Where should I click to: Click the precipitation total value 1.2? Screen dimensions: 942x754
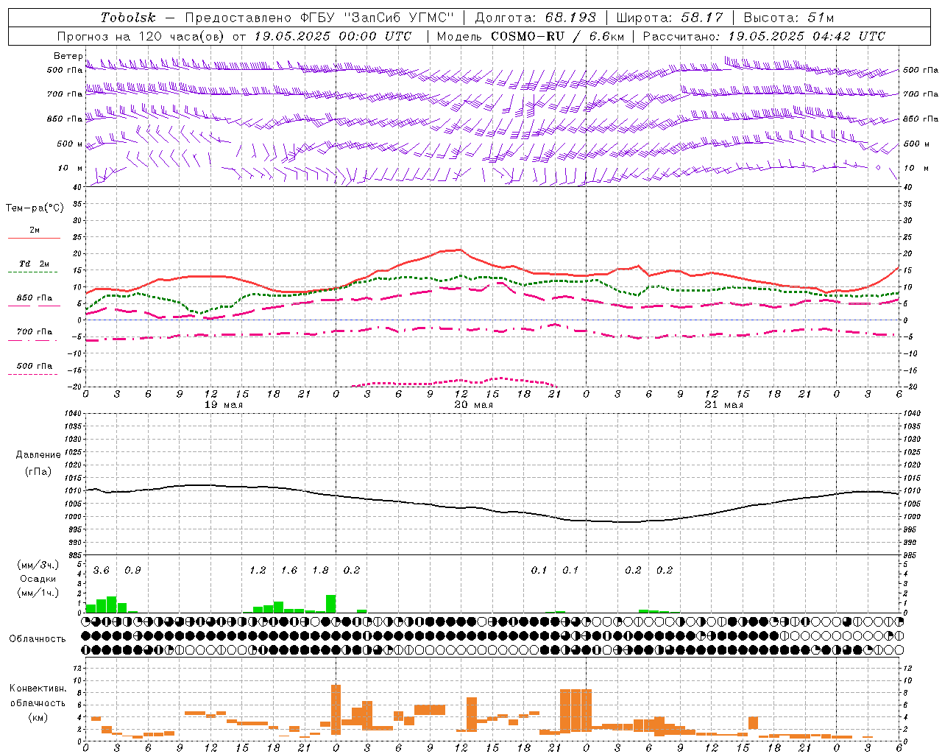pos(258,571)
